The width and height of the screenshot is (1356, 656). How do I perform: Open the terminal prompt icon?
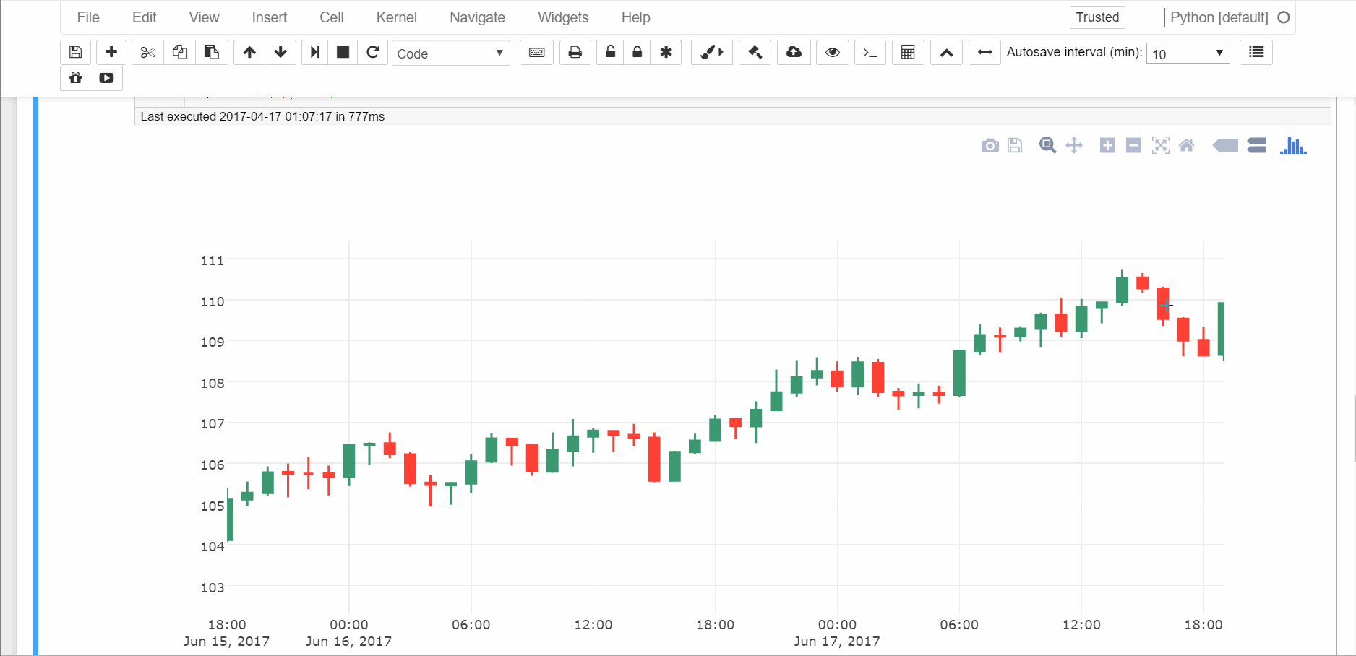pyautogui.click(x=870, y=52)
